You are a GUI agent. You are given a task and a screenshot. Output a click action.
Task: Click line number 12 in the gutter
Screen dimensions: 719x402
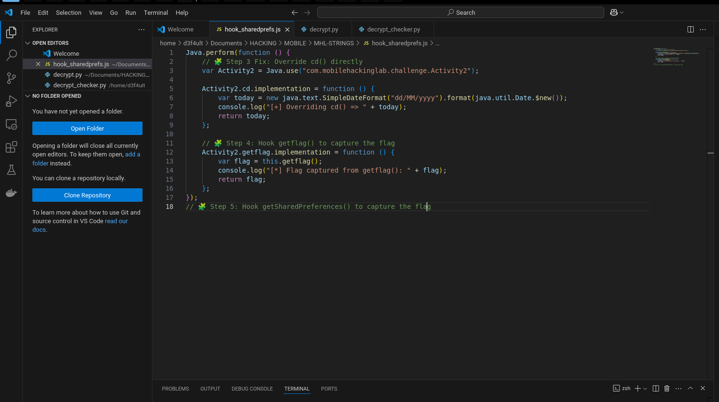(x=170, y=152)
